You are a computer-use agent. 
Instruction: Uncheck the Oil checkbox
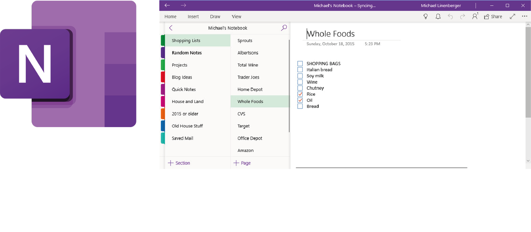300,100
